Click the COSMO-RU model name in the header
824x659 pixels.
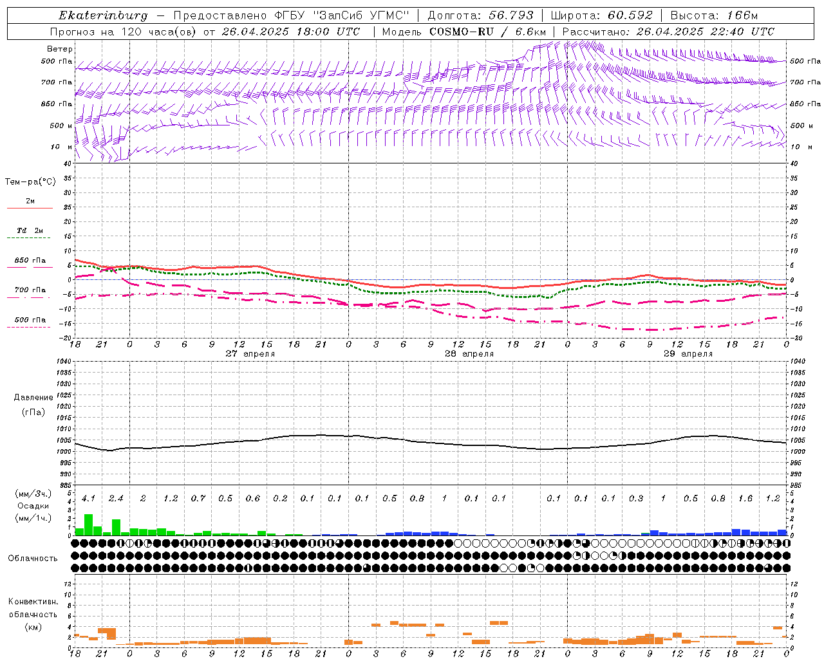[462, 32]
